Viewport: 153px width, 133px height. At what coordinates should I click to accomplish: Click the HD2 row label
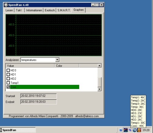[13, 79]
